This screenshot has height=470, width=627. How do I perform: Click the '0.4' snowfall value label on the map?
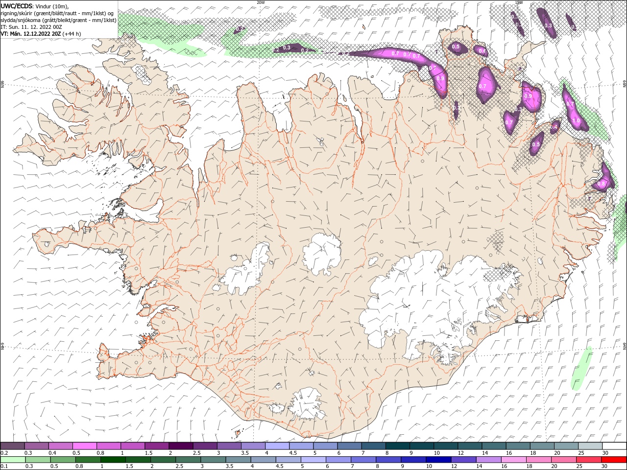click(x=554, y=127)
